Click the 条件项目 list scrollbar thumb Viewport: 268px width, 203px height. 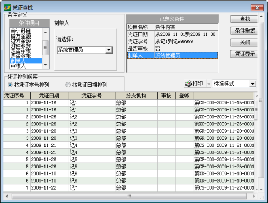point(46,48)
